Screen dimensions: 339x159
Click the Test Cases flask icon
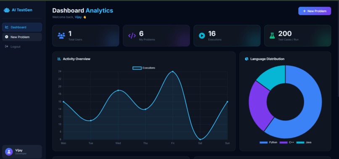pyautogui.click(x=272, y=35)
